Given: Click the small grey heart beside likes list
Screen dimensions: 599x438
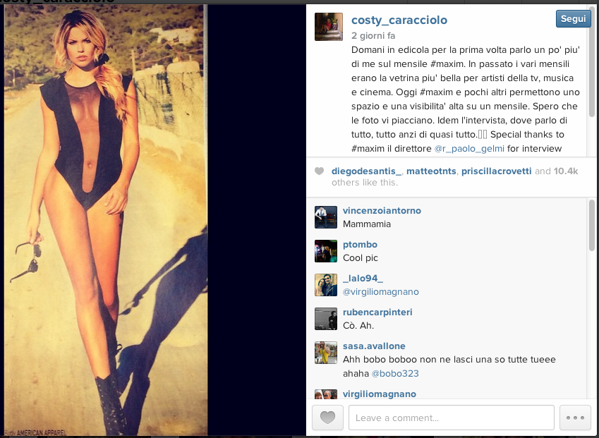Looking at the screenshot, I should click(x=320, y=171).
